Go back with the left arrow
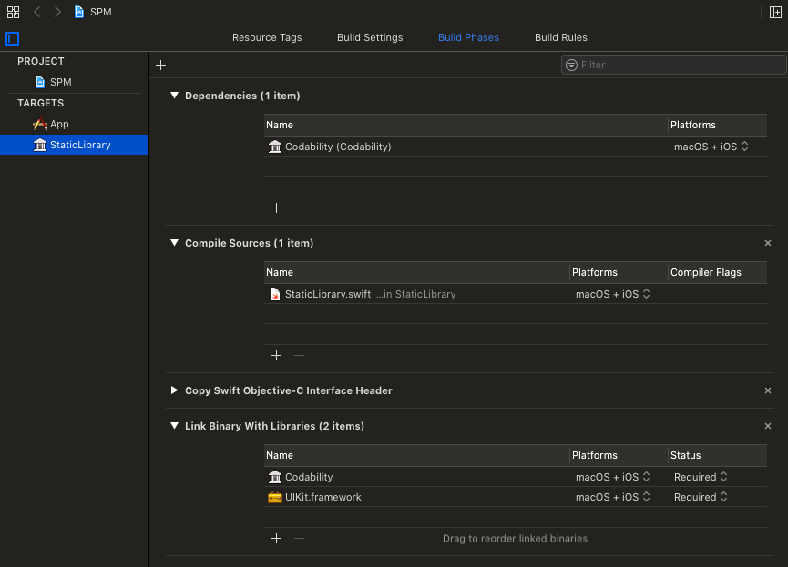Viewport: 788px width, 567px height. click(x=36, y=12)
